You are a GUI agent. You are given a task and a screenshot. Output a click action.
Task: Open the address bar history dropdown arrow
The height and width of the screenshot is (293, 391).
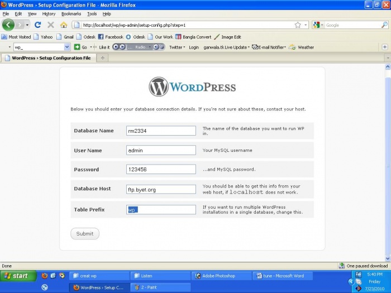point(306,25)
